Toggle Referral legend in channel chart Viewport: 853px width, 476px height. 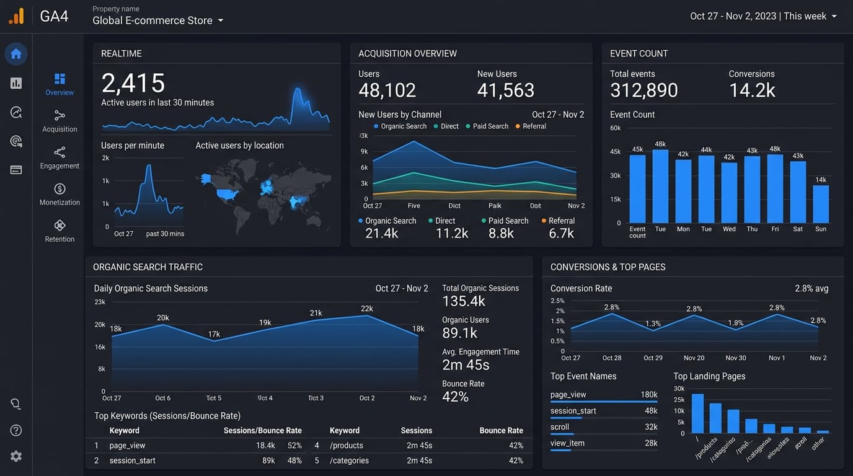531,126
